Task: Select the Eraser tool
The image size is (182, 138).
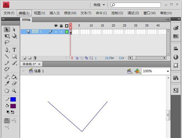Action: click(x=14, y=83)
